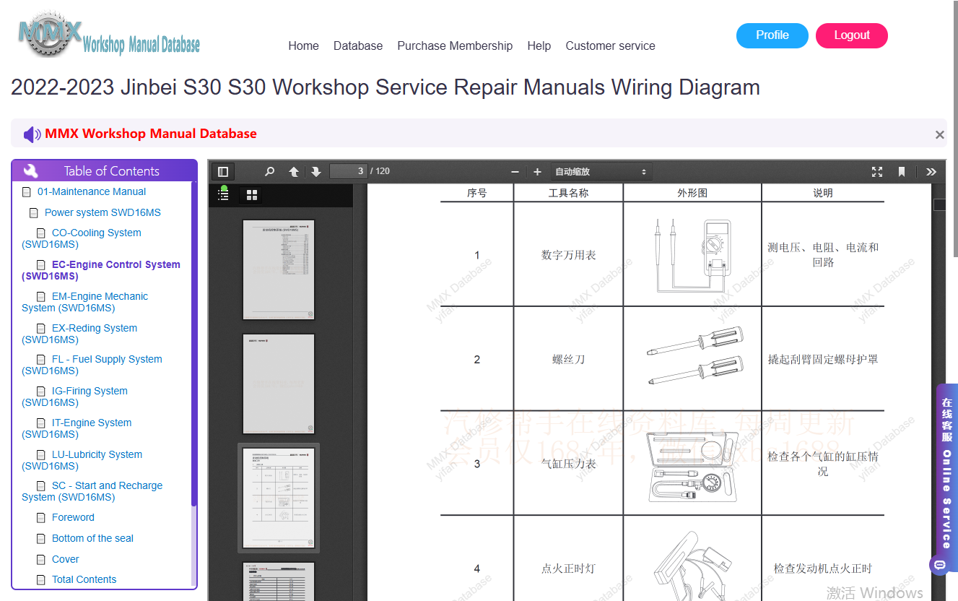Click the speaker announcement icon
Screen dimensions: 958x601
point(32,134)
